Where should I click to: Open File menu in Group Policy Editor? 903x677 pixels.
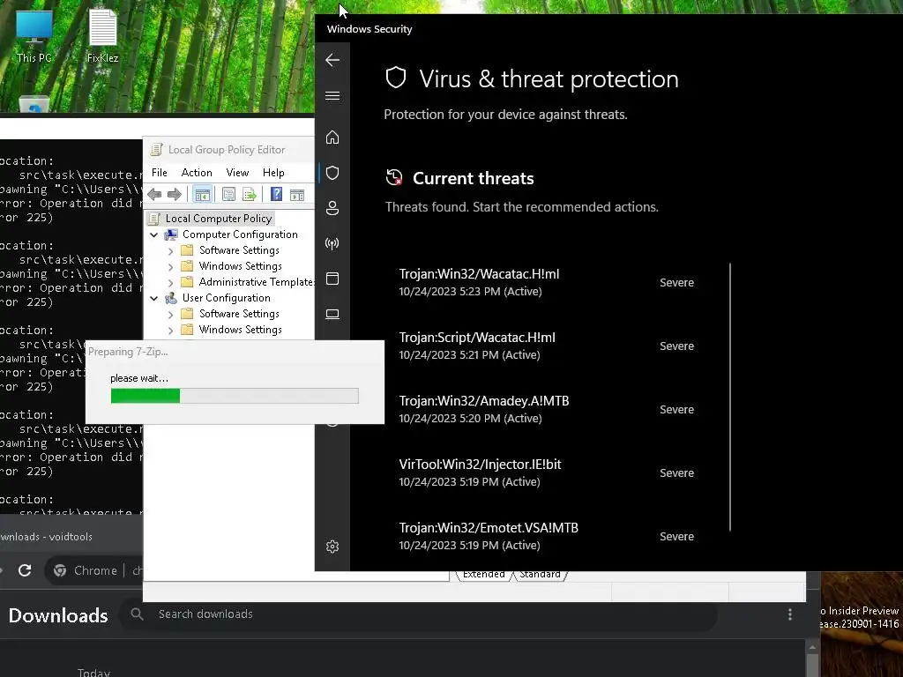point(160,173)
